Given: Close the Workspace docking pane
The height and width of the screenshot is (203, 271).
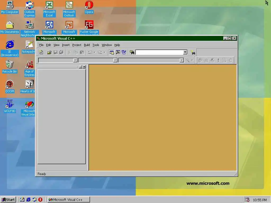Looking at the screenshot, I should tap(84, 67).
